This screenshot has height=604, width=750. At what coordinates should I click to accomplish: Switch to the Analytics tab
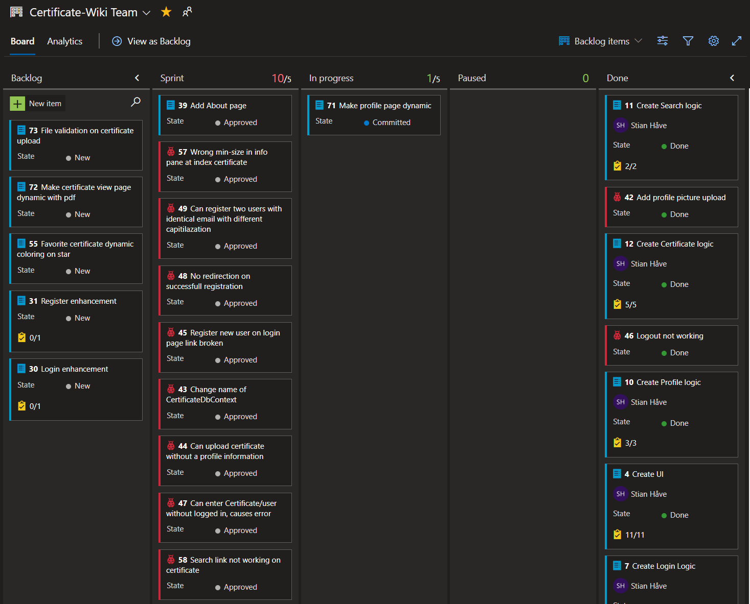(x=64, y=41)
